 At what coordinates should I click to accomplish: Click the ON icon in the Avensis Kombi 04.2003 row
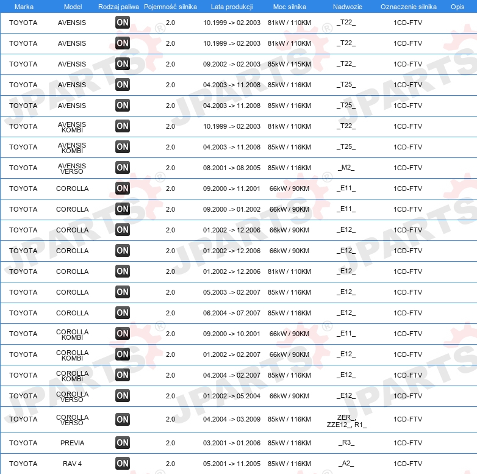click(123, 146)
